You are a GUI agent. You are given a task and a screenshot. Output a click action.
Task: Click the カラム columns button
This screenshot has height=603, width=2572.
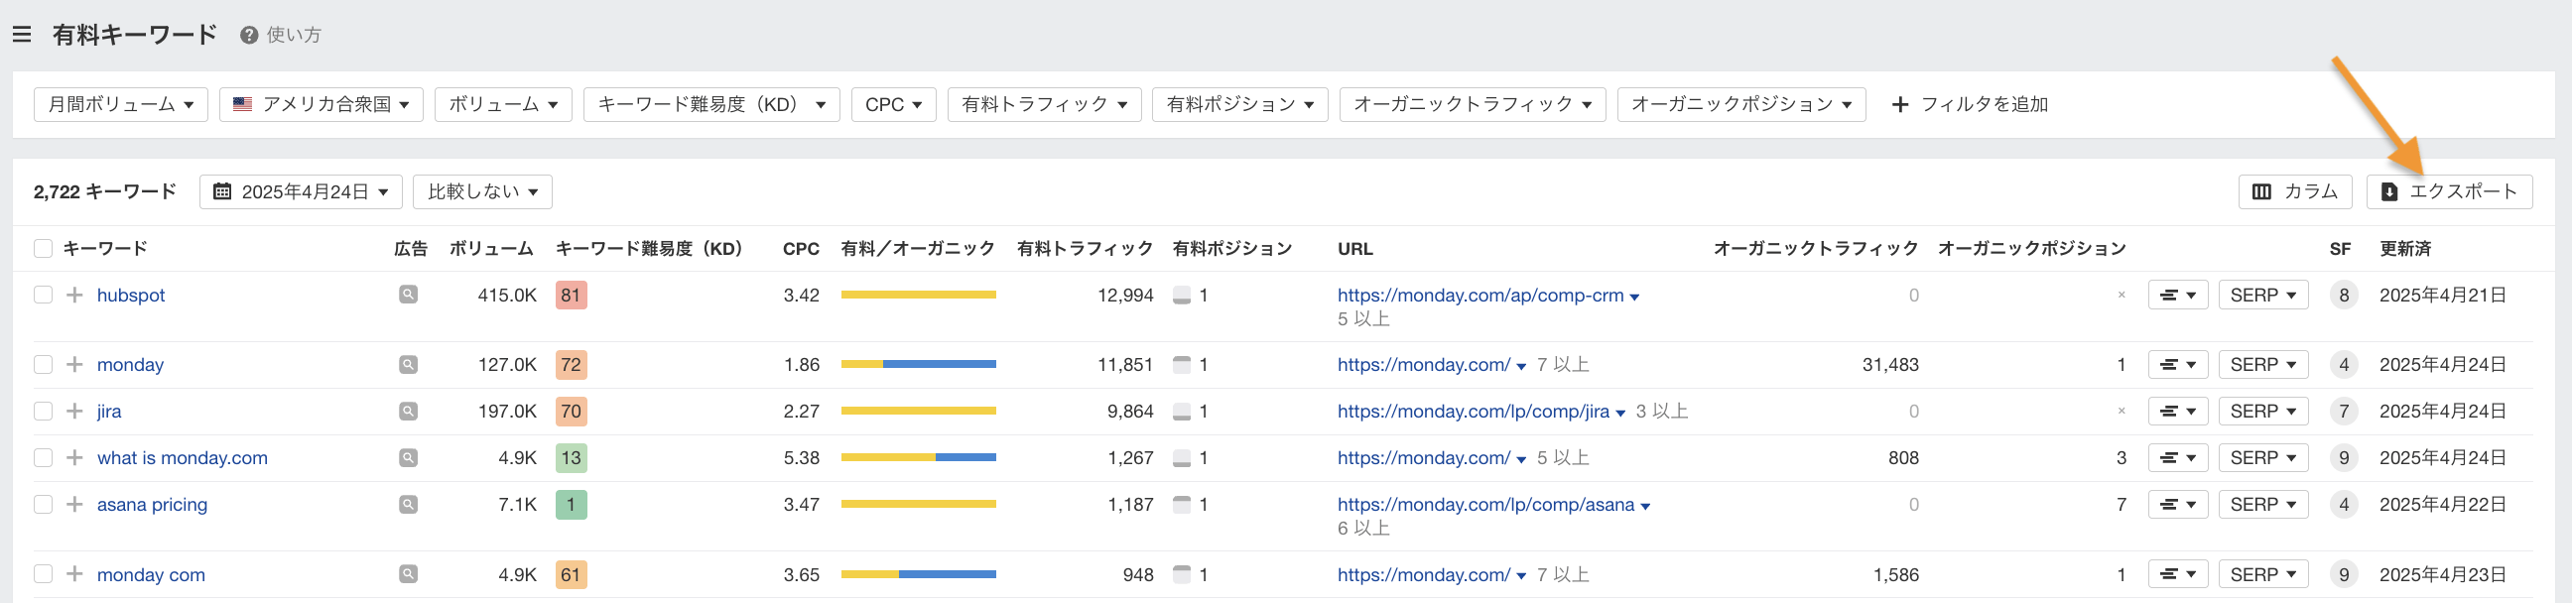(2295, 191)
